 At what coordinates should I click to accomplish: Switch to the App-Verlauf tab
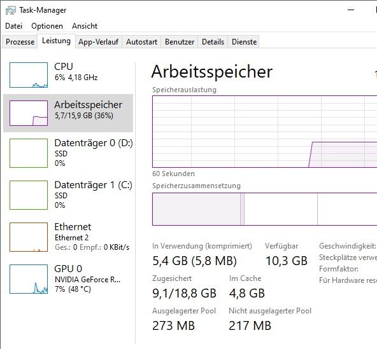[98, 42]
